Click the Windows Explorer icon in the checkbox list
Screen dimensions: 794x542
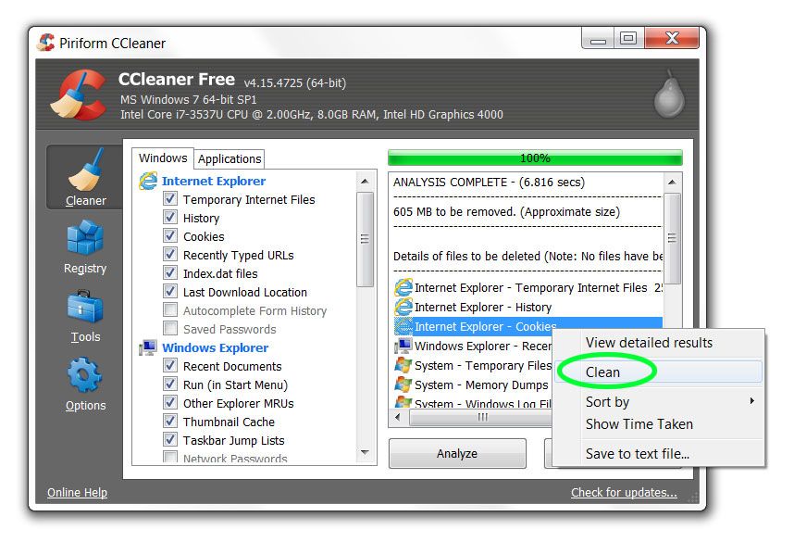[x=148, y=347]
